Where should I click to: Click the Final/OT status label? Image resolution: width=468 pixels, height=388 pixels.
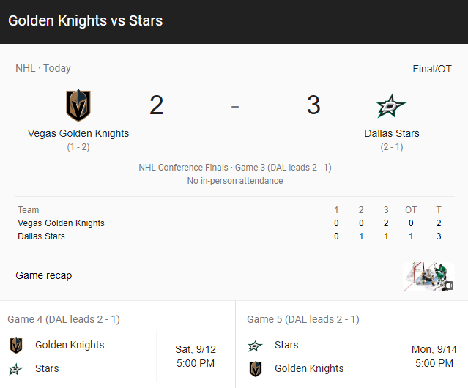(432, 69)
